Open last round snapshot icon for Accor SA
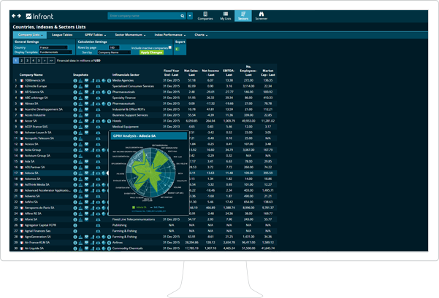 (109, 121)
